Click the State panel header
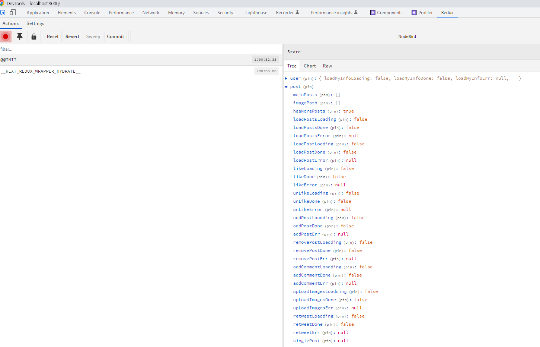The height and width of the screenshot is (347, 540). click(412, 52)
